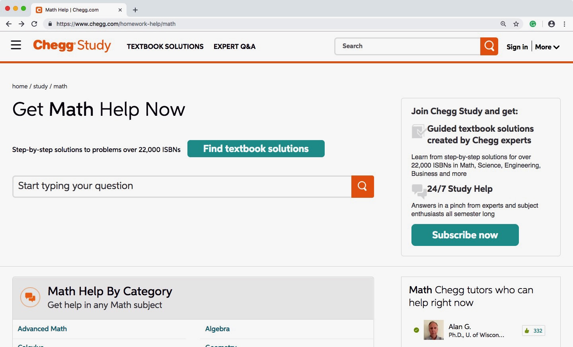This screenshot has width=573, height=347.
Task: Bookmark this page with the star icon
Action: 516,24
